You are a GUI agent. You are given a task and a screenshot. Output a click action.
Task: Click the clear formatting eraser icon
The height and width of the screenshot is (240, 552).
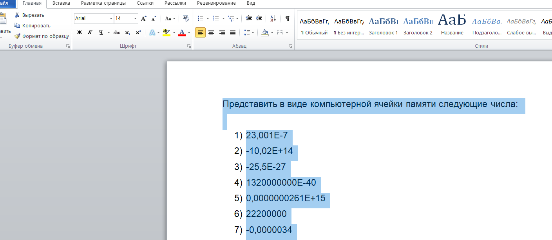point(186,18)
